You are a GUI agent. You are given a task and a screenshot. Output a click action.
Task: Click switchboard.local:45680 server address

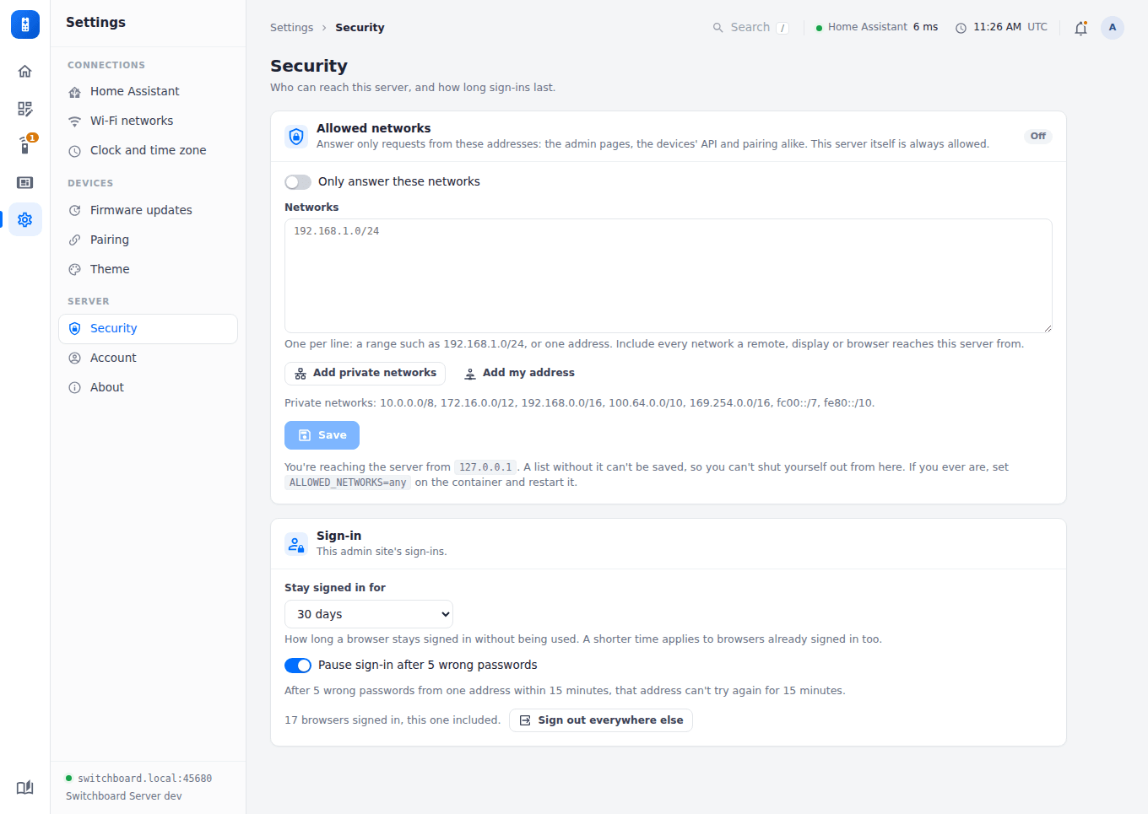pos(144,779)
